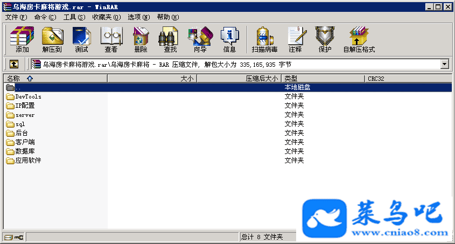Click 自解压格式 (SFX) toolbar icon
The image size is (455, 244).
point(359,40)
